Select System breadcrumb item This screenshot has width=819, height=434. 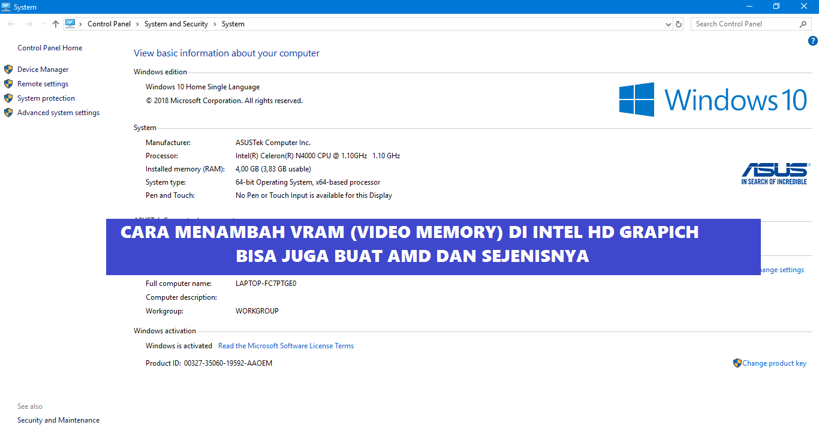click(x=233, y=24)
